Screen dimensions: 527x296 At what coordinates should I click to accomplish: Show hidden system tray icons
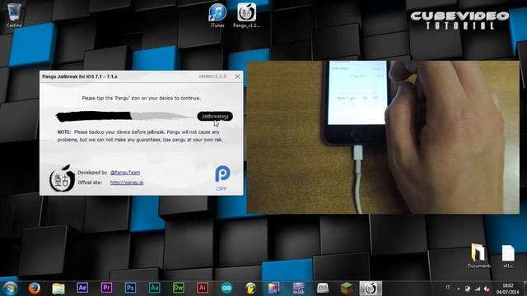tap(458, 289)
